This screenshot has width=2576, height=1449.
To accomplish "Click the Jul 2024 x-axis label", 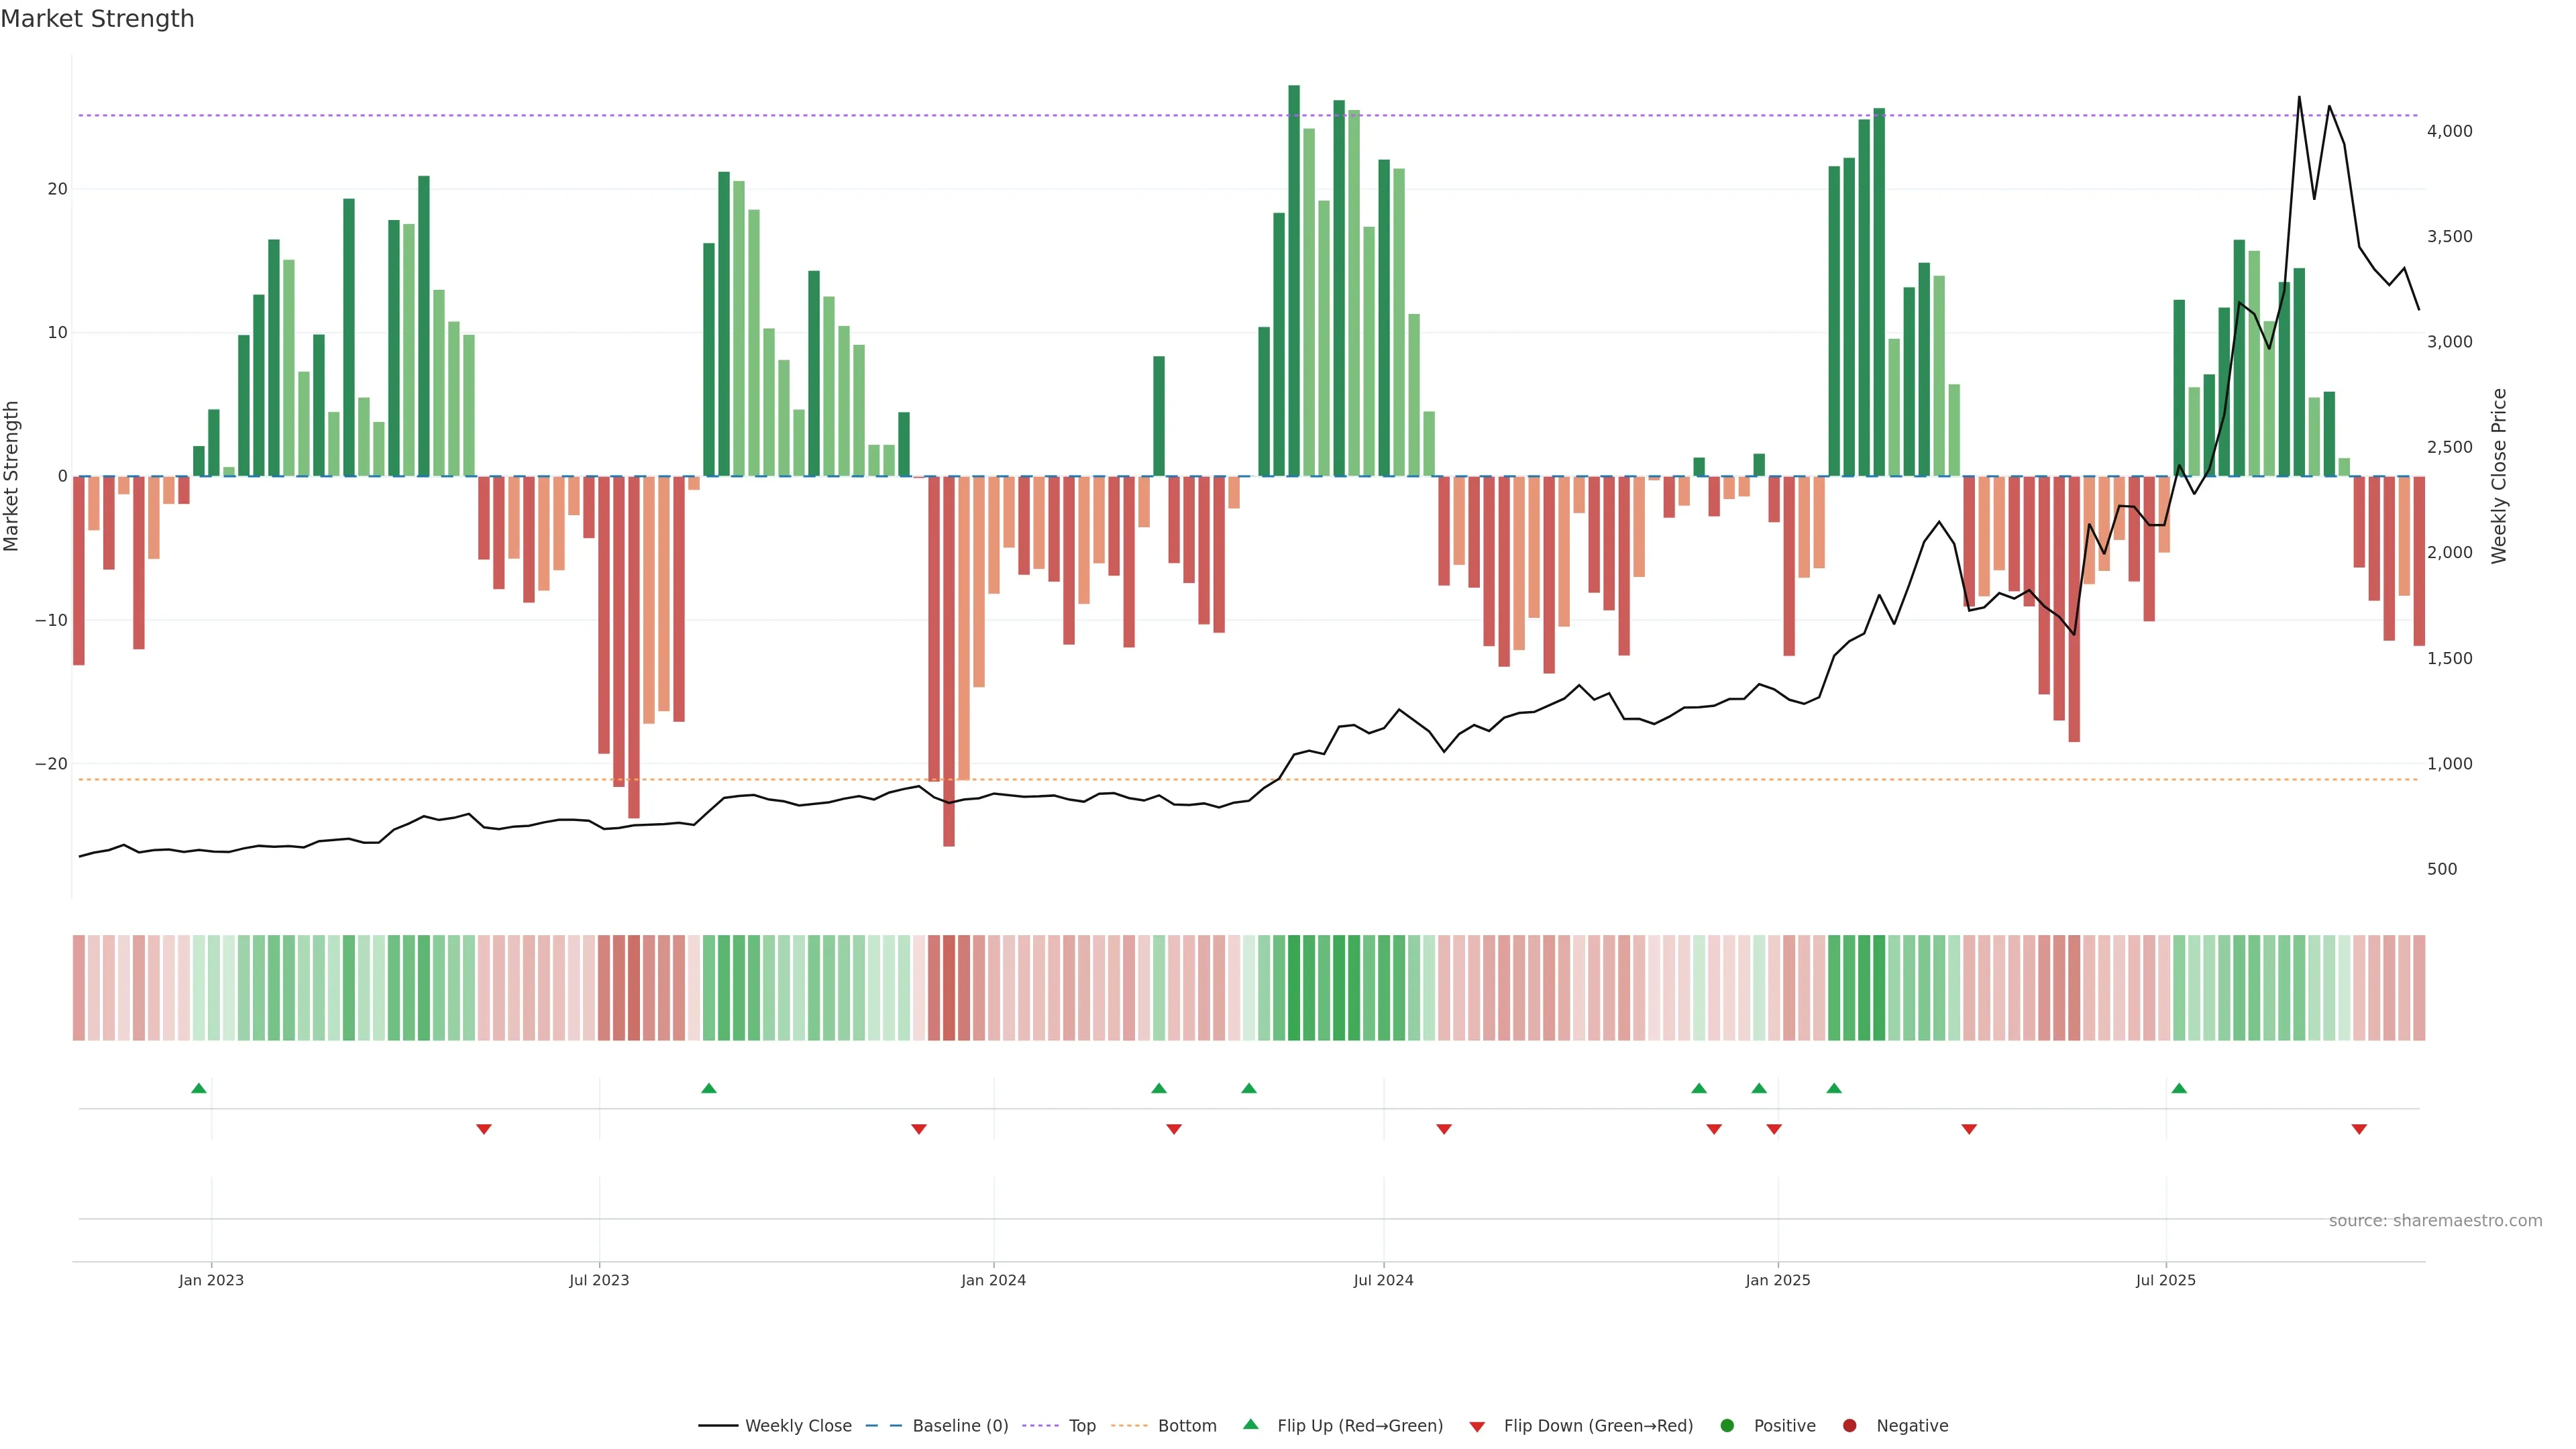I will pos(1383,1280).
